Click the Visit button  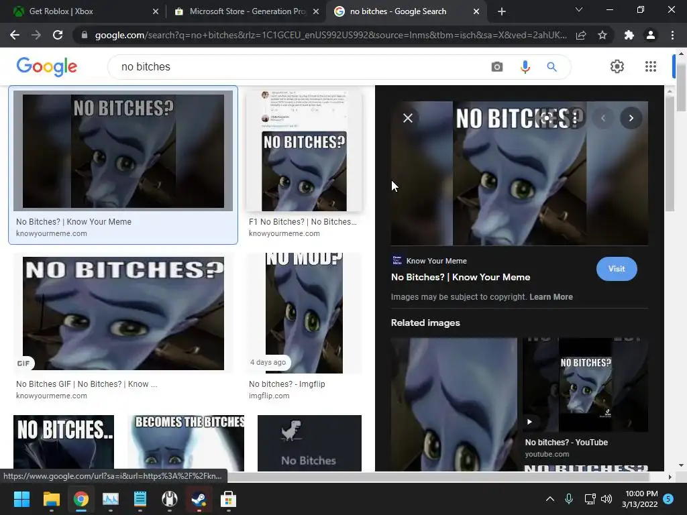[617, 269]
